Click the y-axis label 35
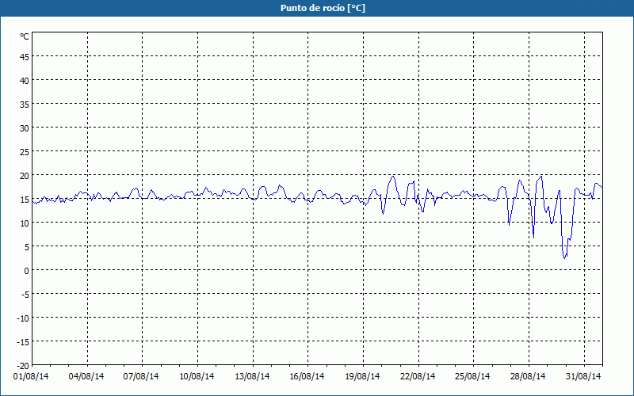Image resolution: width=634 pixels, height=396 pixels. (x=25, y=105)
